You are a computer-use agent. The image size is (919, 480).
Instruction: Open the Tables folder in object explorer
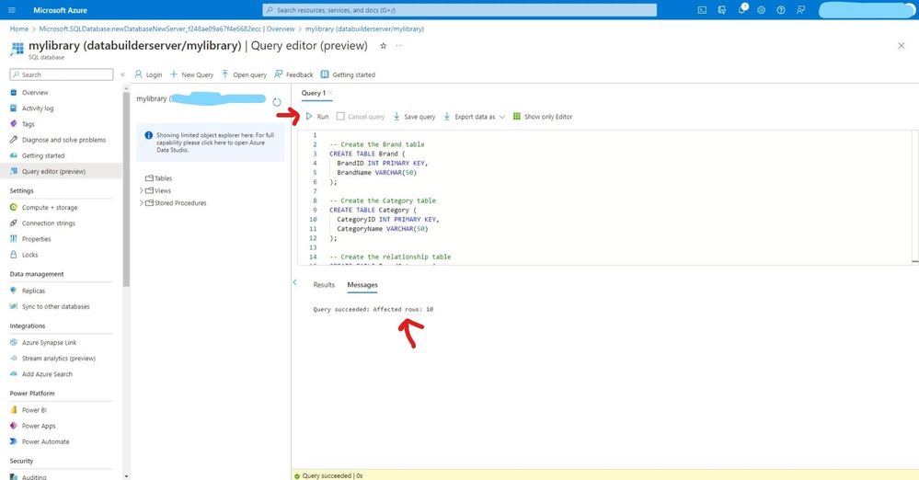click(x=159, y=178)
